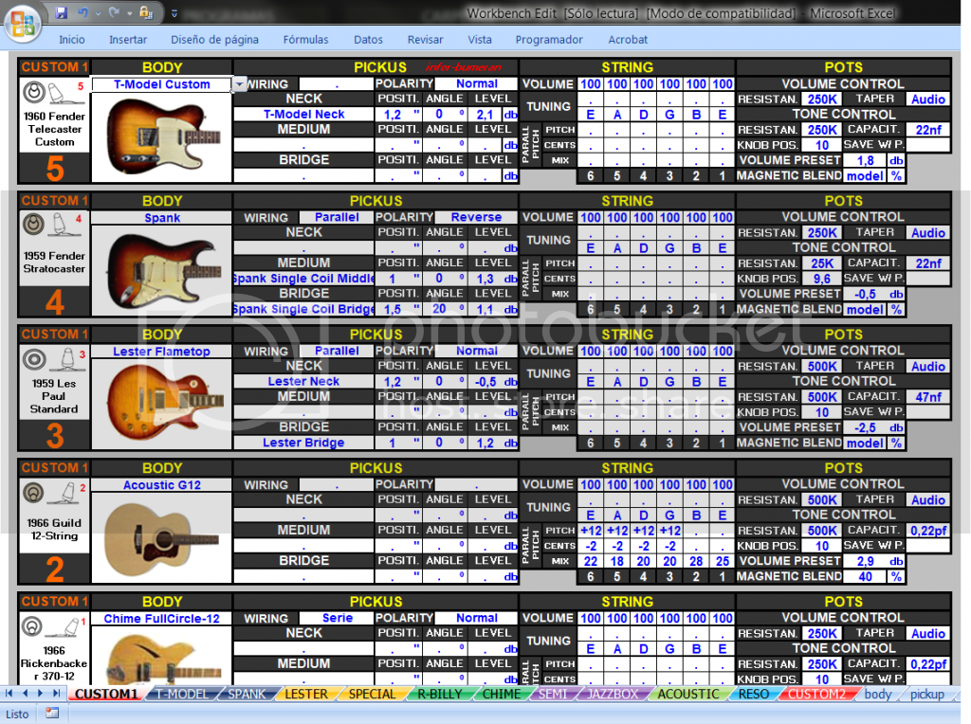Select the Lester Neck pickup cell

pos(303,381)
